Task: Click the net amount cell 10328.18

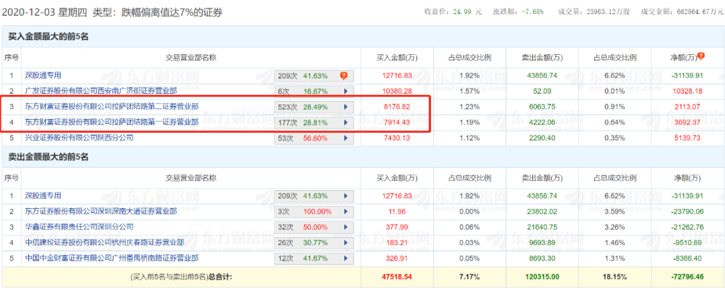Action: pyautogui.click(x=688, y=91)
